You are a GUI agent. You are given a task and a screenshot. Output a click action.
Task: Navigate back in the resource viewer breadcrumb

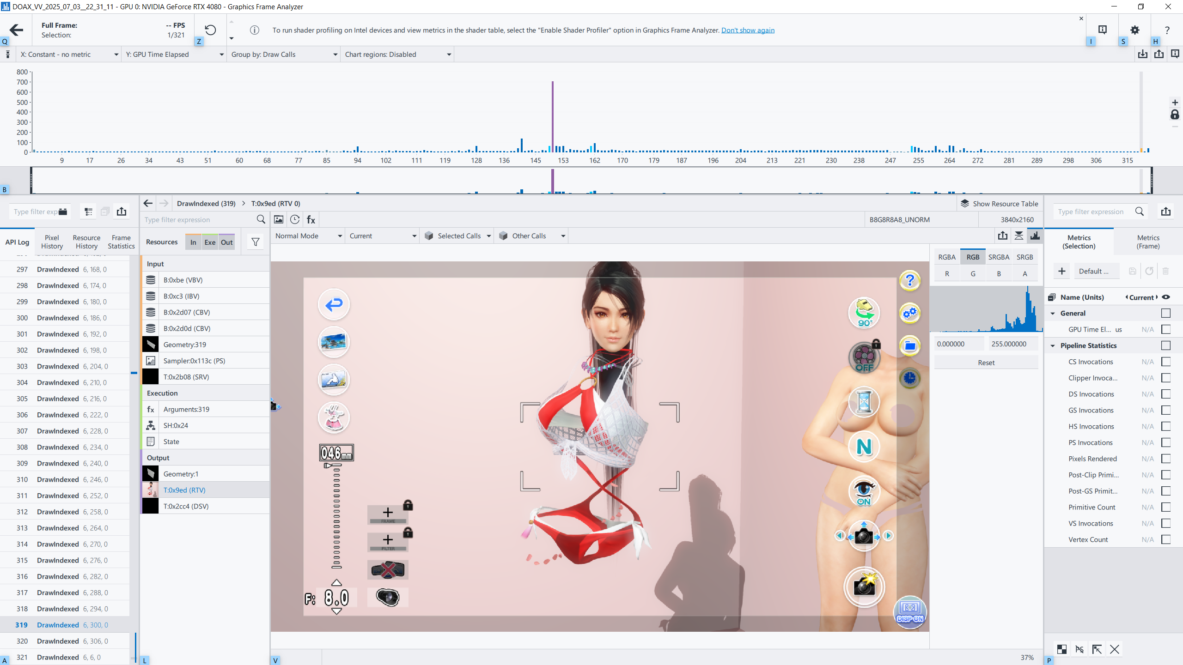coord(148,203)
